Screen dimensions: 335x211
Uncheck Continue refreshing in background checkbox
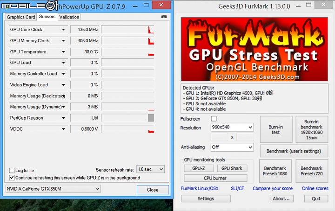[12, 178]
